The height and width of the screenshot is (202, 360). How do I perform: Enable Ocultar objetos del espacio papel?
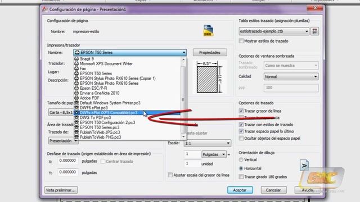pos(241,139)
